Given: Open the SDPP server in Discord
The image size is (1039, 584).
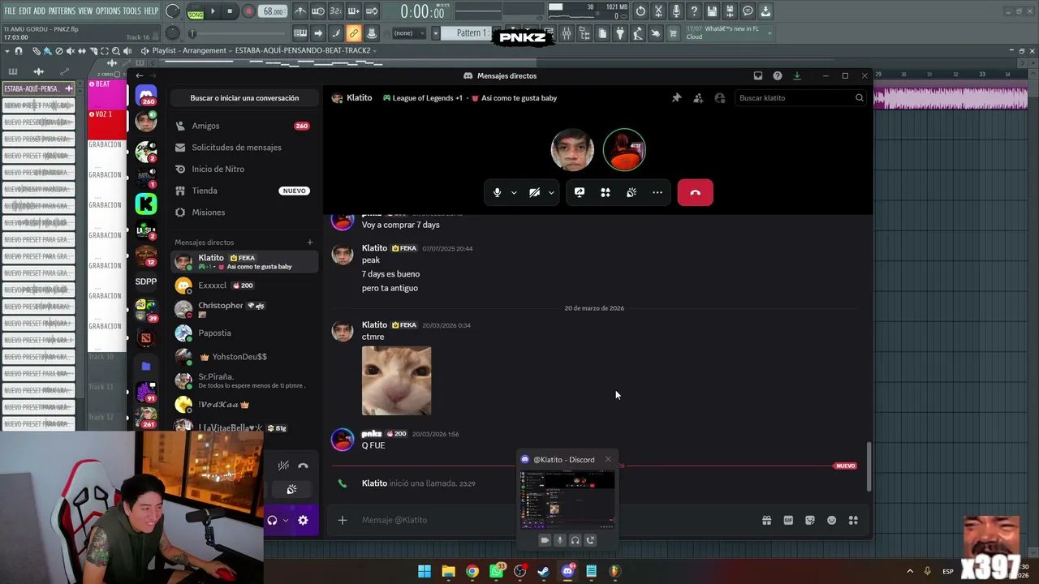Looking at the screenshot, I should (146, 281).
